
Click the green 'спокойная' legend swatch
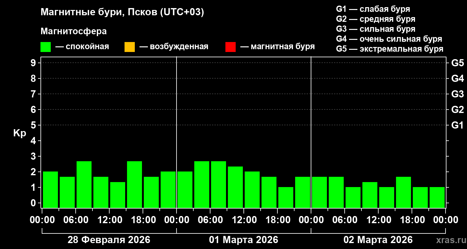click(x=46, y=47)
